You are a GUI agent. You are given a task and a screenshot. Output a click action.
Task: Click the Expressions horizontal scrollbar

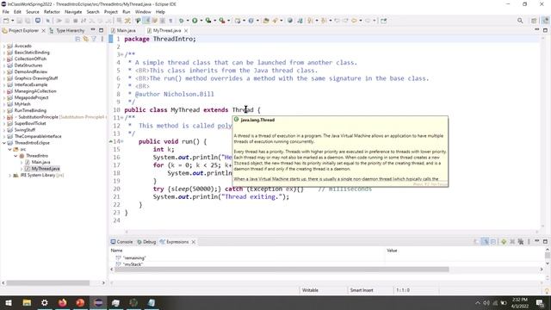pyautogui.click(x=282, y=270)
